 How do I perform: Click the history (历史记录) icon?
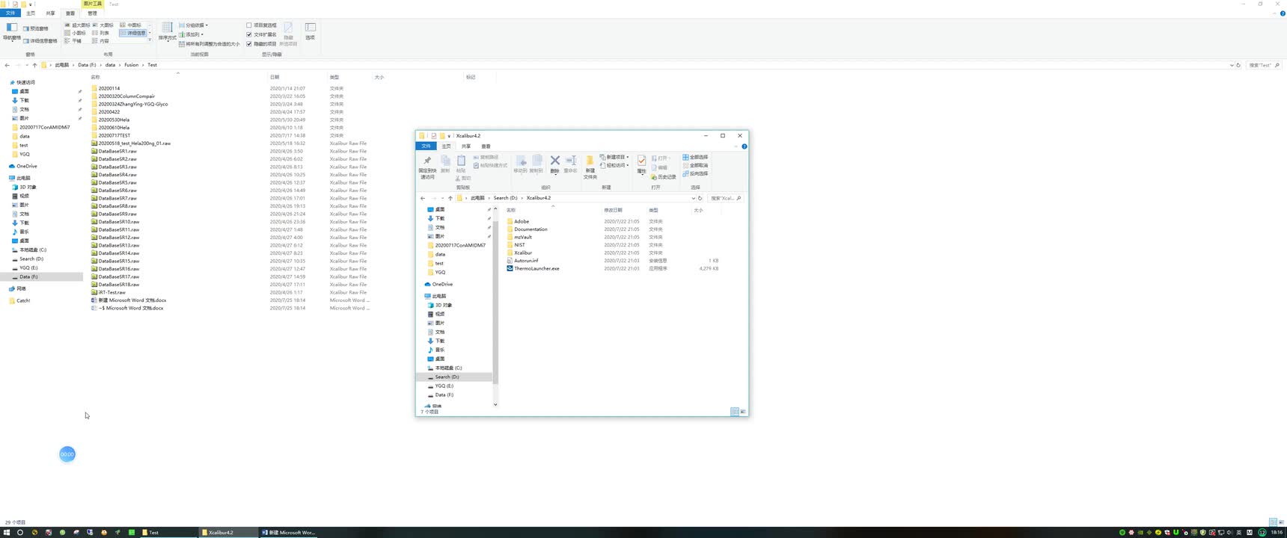pyautogui.click(x=664, y=177)
